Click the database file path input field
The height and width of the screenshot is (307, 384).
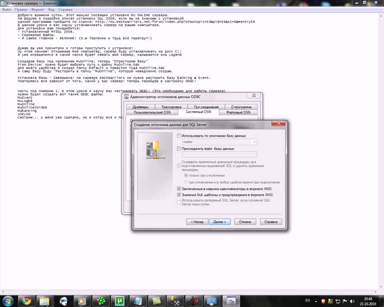[x=219, y=154]
